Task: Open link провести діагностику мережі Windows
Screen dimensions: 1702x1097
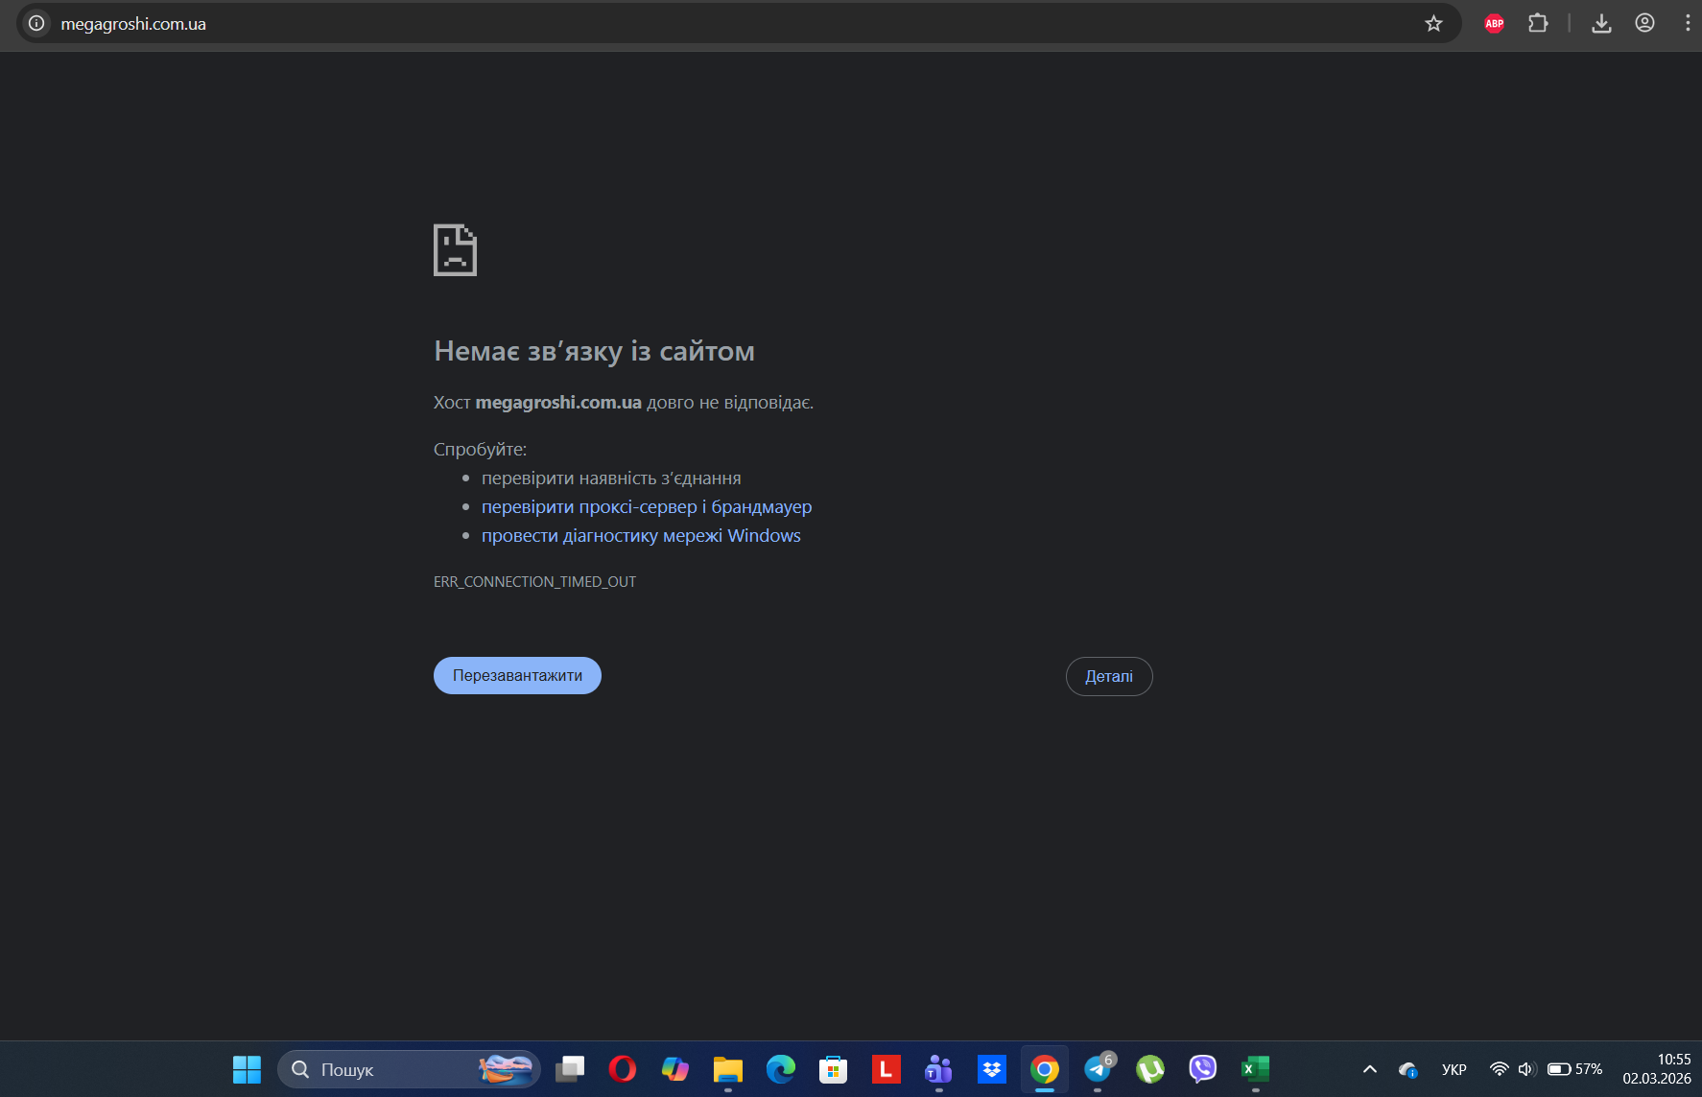Action: (x=641, y=535)
